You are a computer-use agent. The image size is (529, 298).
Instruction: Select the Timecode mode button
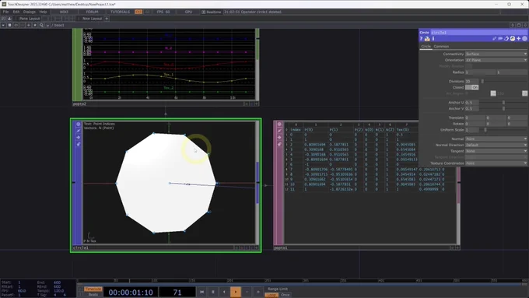click(93, 289)
